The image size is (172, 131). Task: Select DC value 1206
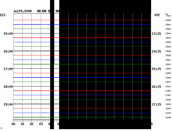(168, 108)
